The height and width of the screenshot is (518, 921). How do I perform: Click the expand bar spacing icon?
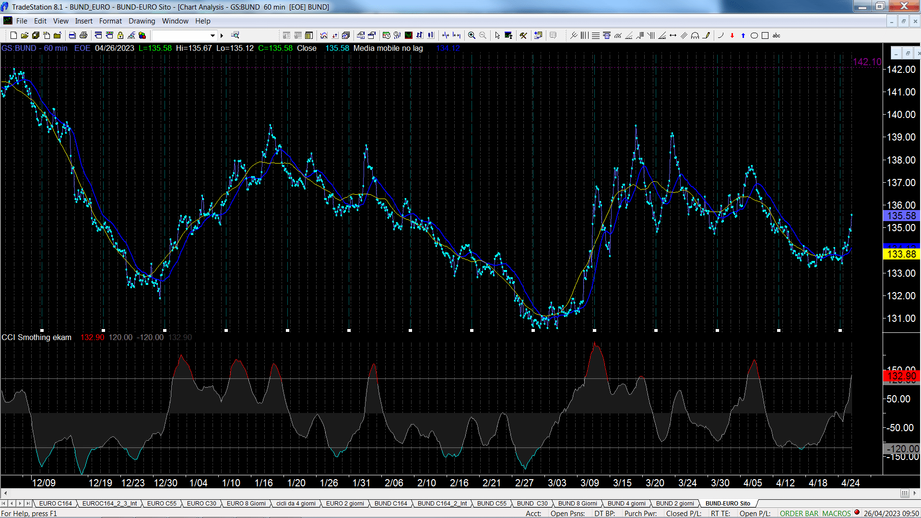point(457,35)
